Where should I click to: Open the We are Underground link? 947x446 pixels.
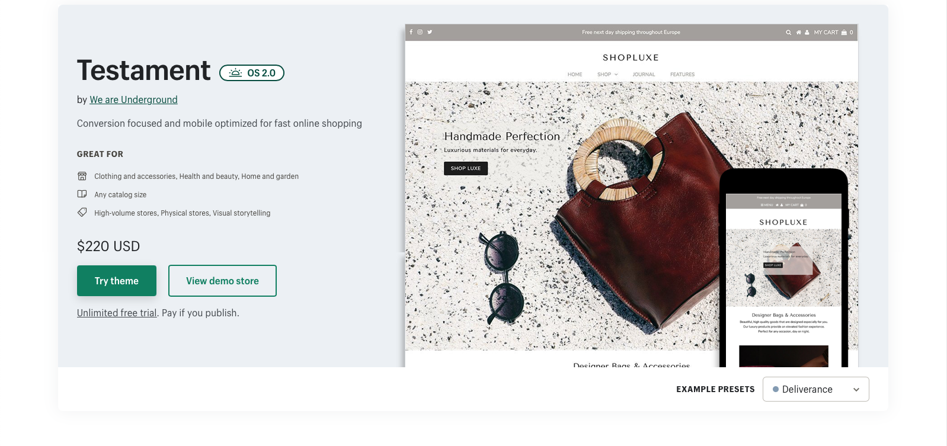point(133,100)
